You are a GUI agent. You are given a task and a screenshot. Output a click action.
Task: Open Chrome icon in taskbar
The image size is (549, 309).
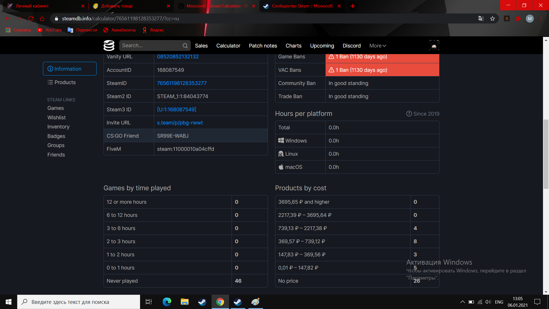coord(220,302)
